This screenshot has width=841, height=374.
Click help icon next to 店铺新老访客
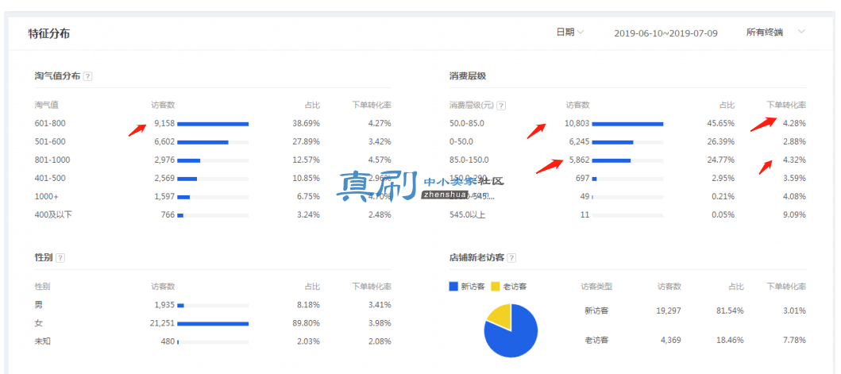(x=511, y=257)
